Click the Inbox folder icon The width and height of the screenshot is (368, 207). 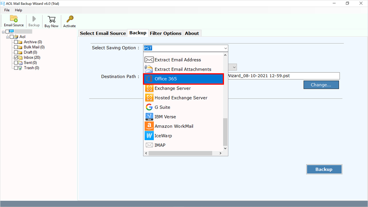[x=20, y=57]
